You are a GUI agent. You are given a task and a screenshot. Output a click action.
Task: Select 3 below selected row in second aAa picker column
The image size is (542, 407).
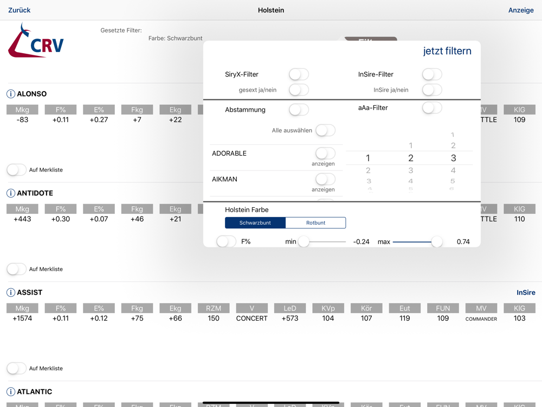tap(411, 170)
